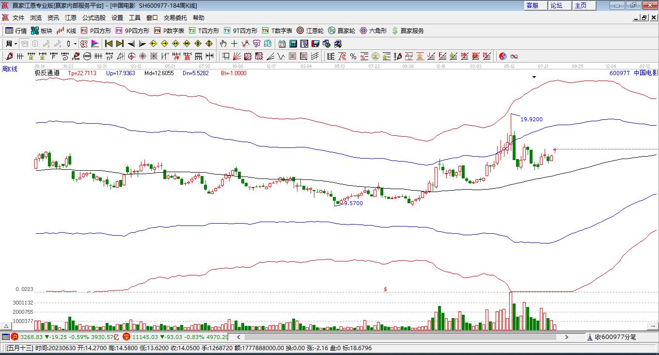
Task: Open the 公式选股 menu
Action: click(94, 17)
